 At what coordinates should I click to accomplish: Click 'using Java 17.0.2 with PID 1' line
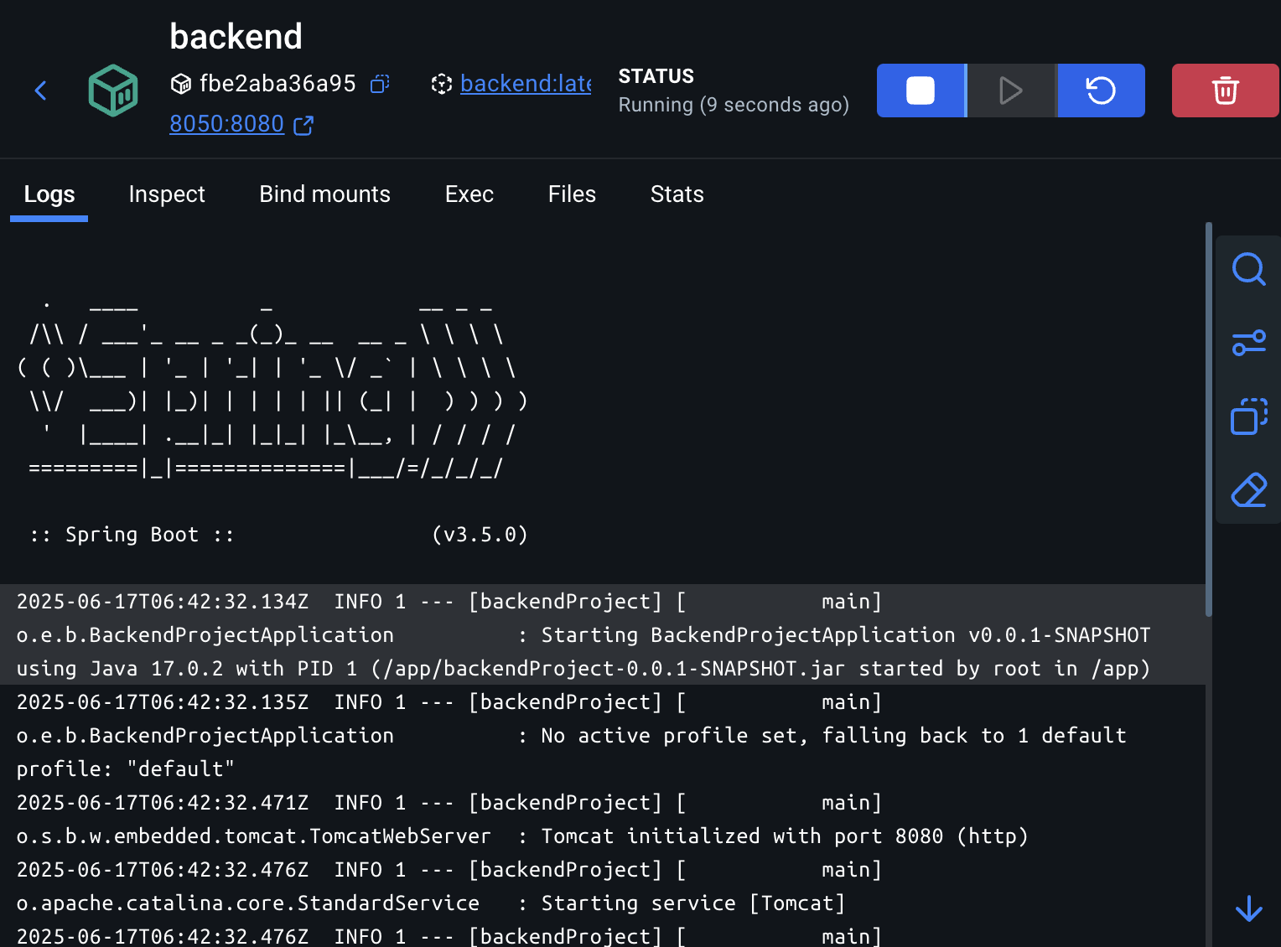point(583,669)
